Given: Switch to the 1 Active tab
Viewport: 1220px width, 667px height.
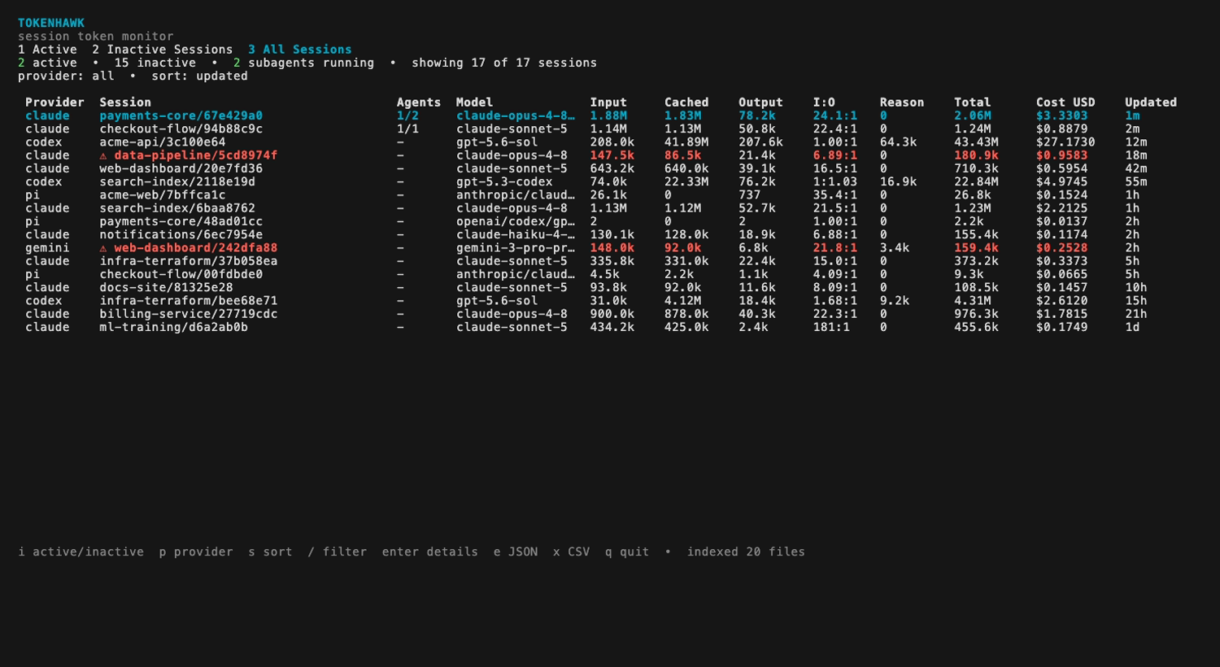Looking at the screenshot, I should pos(47,50).
